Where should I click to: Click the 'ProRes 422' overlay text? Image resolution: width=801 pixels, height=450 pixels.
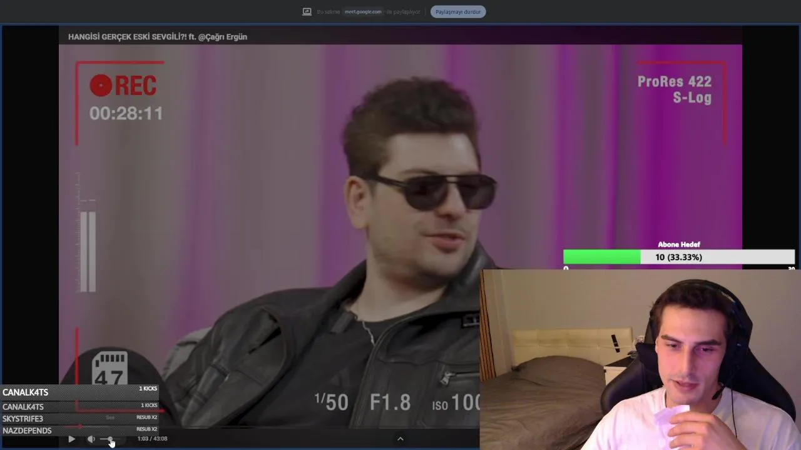tap(675, 82)
